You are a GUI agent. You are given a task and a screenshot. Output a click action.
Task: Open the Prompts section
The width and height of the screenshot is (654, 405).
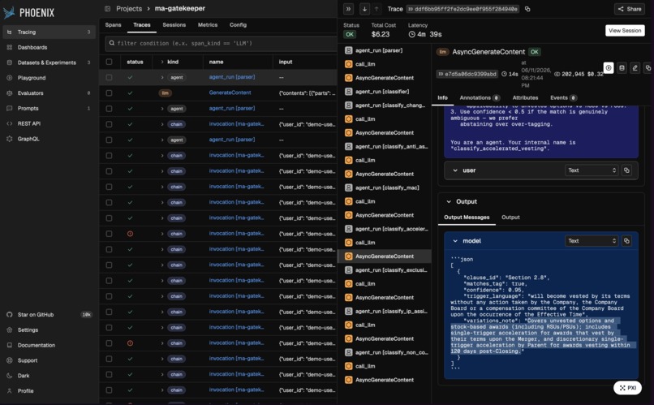click(x=49, y=109)
